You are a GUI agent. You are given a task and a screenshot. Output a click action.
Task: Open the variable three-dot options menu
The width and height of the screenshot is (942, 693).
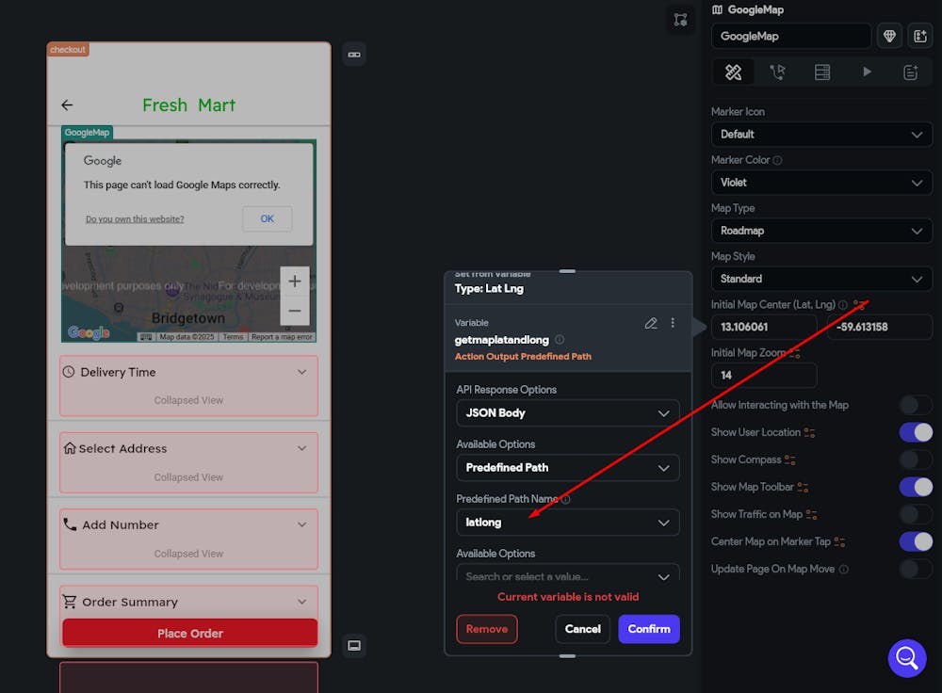pyautogui.click(x=673, y=323)
